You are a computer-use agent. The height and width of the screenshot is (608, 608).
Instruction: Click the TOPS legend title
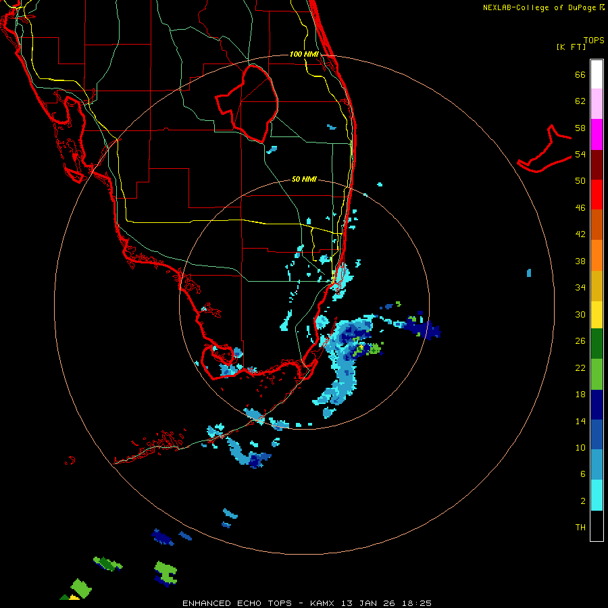tap(594, 41)
